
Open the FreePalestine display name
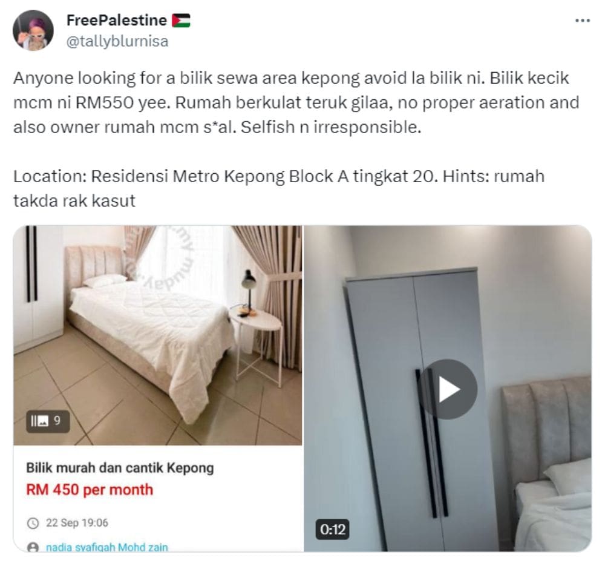(x=117, y=21)
